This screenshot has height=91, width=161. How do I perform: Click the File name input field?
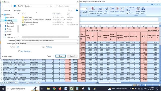click(x=46, y=40)
